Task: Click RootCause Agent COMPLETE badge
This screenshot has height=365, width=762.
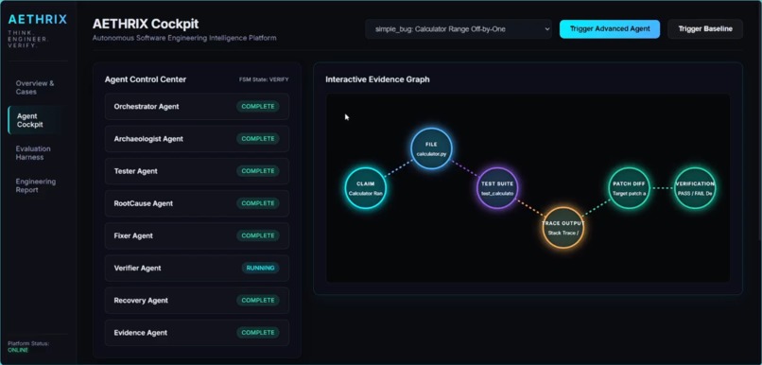Action: click(258, 203)
